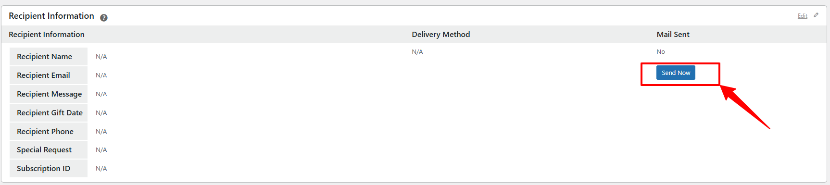Click the Send Now button

676,73
